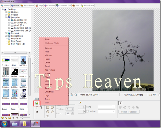Collapse the Desktop tree node
161x128 pixels.
click(3, 9)
